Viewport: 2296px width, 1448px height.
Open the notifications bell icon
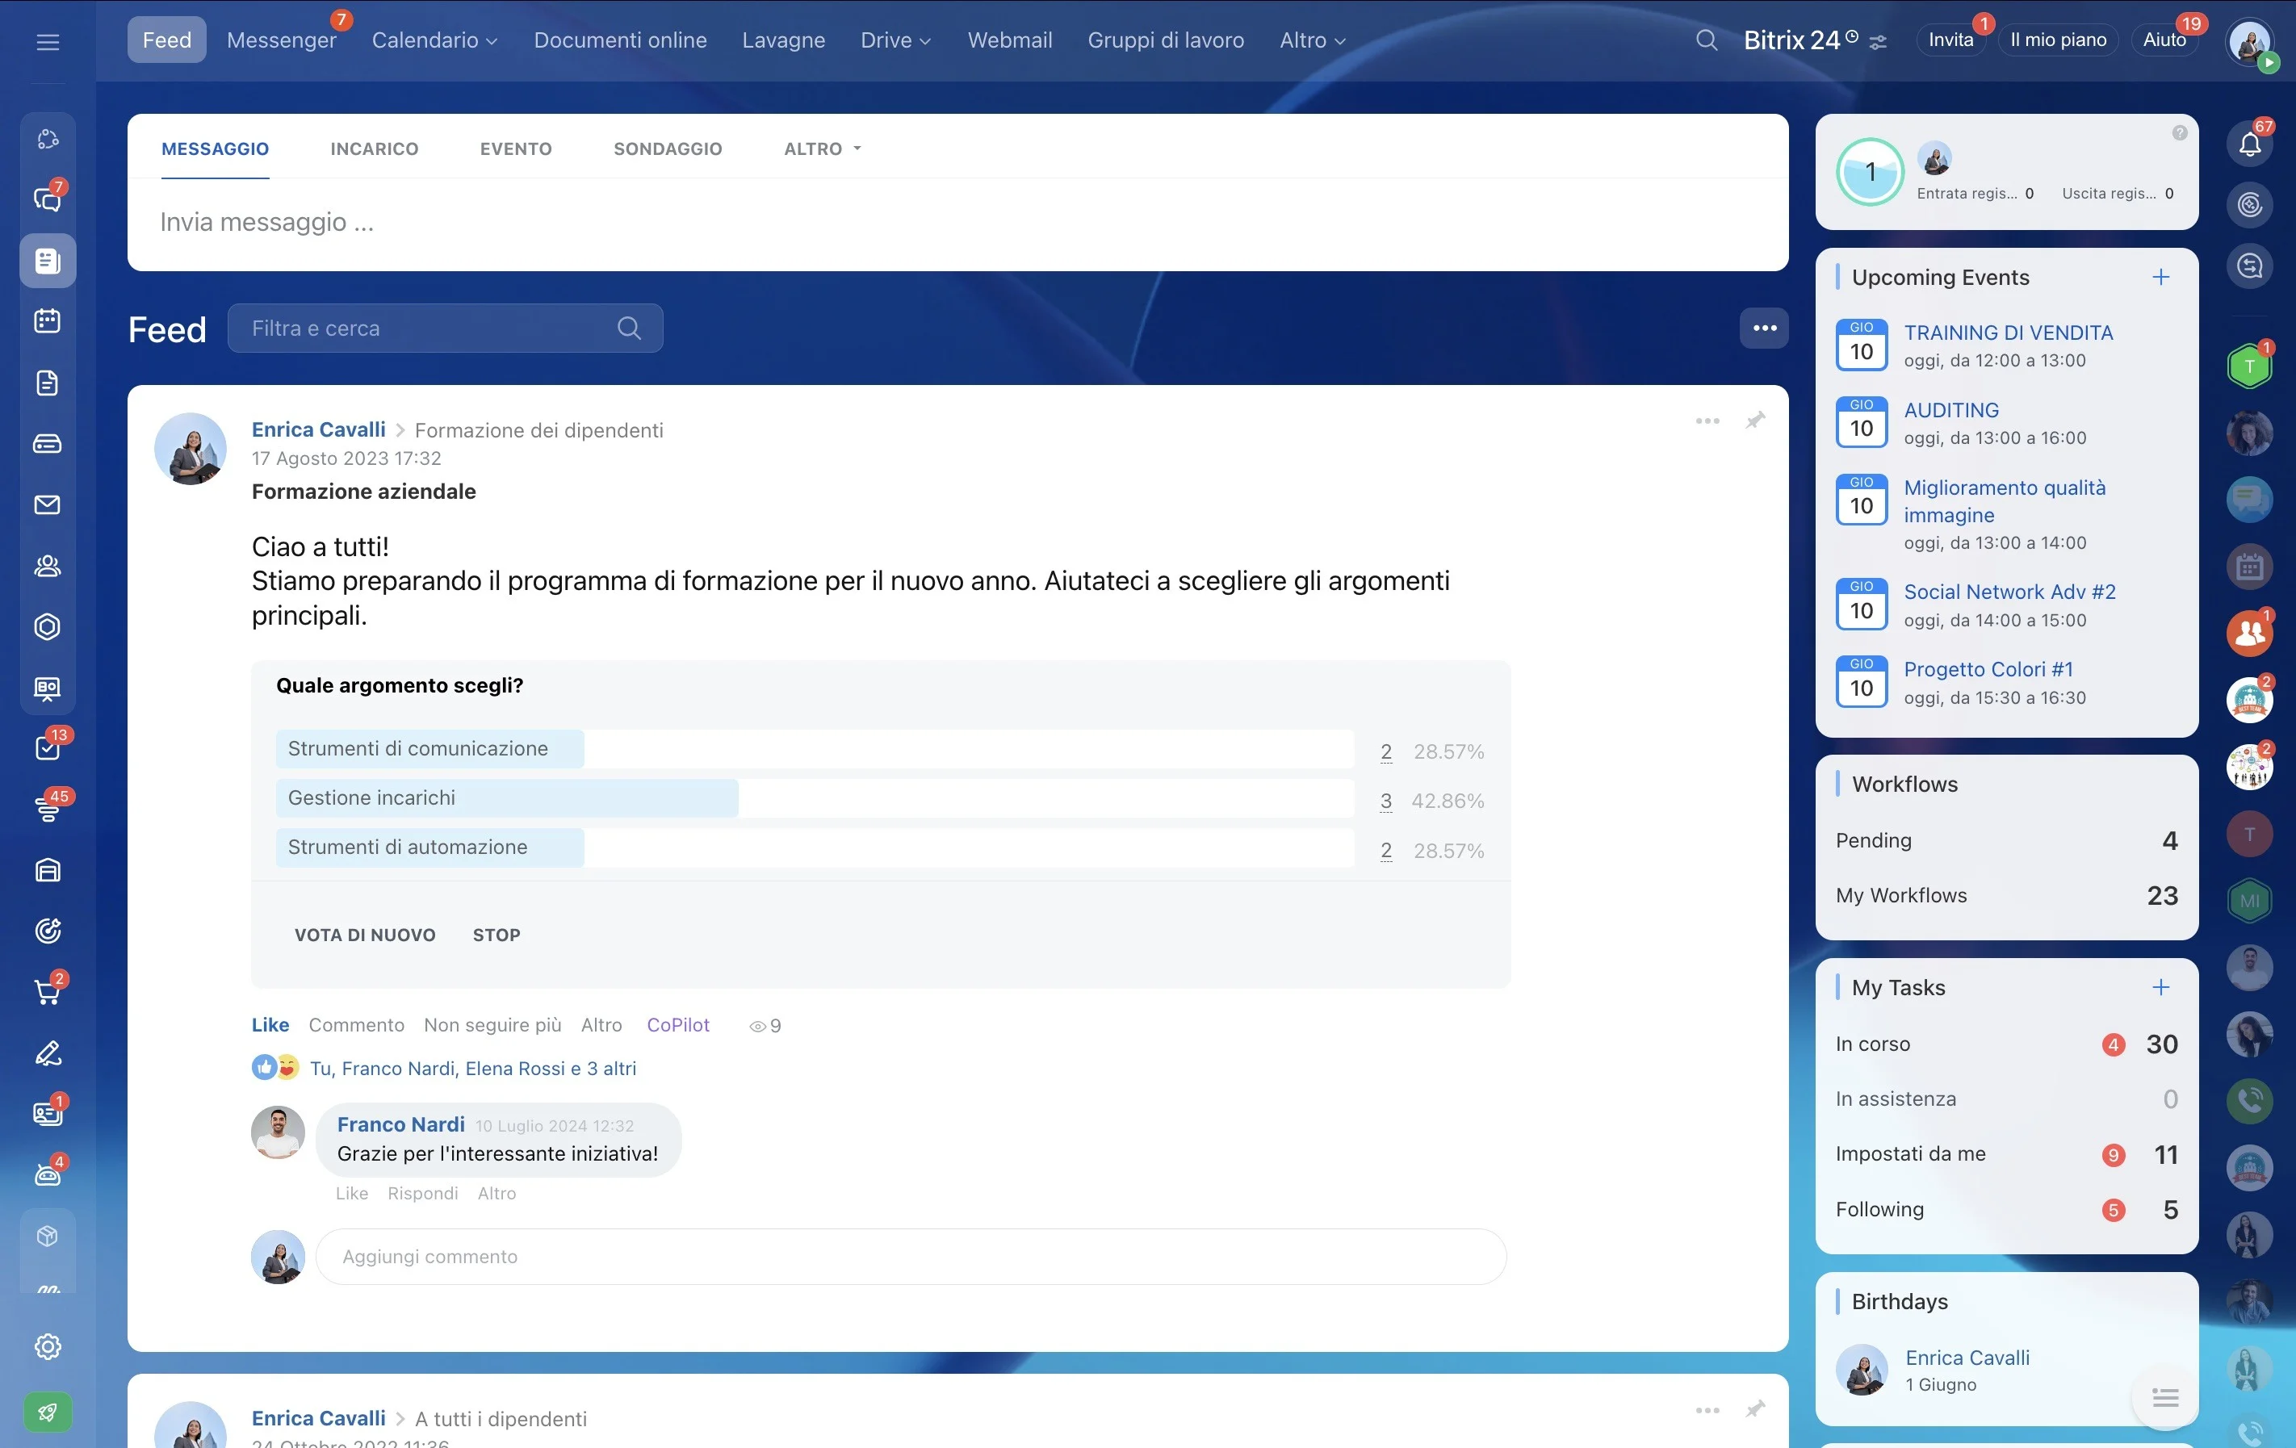point(2249,145)
